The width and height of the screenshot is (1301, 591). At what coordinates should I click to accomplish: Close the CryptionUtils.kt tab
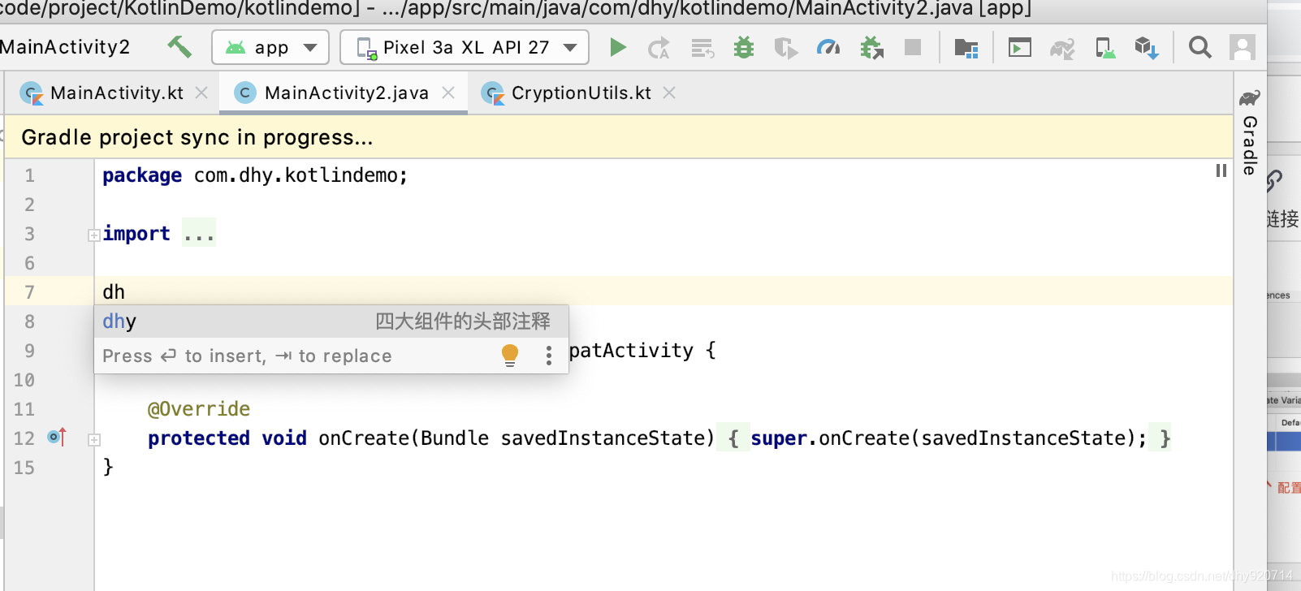click(669, 93)
